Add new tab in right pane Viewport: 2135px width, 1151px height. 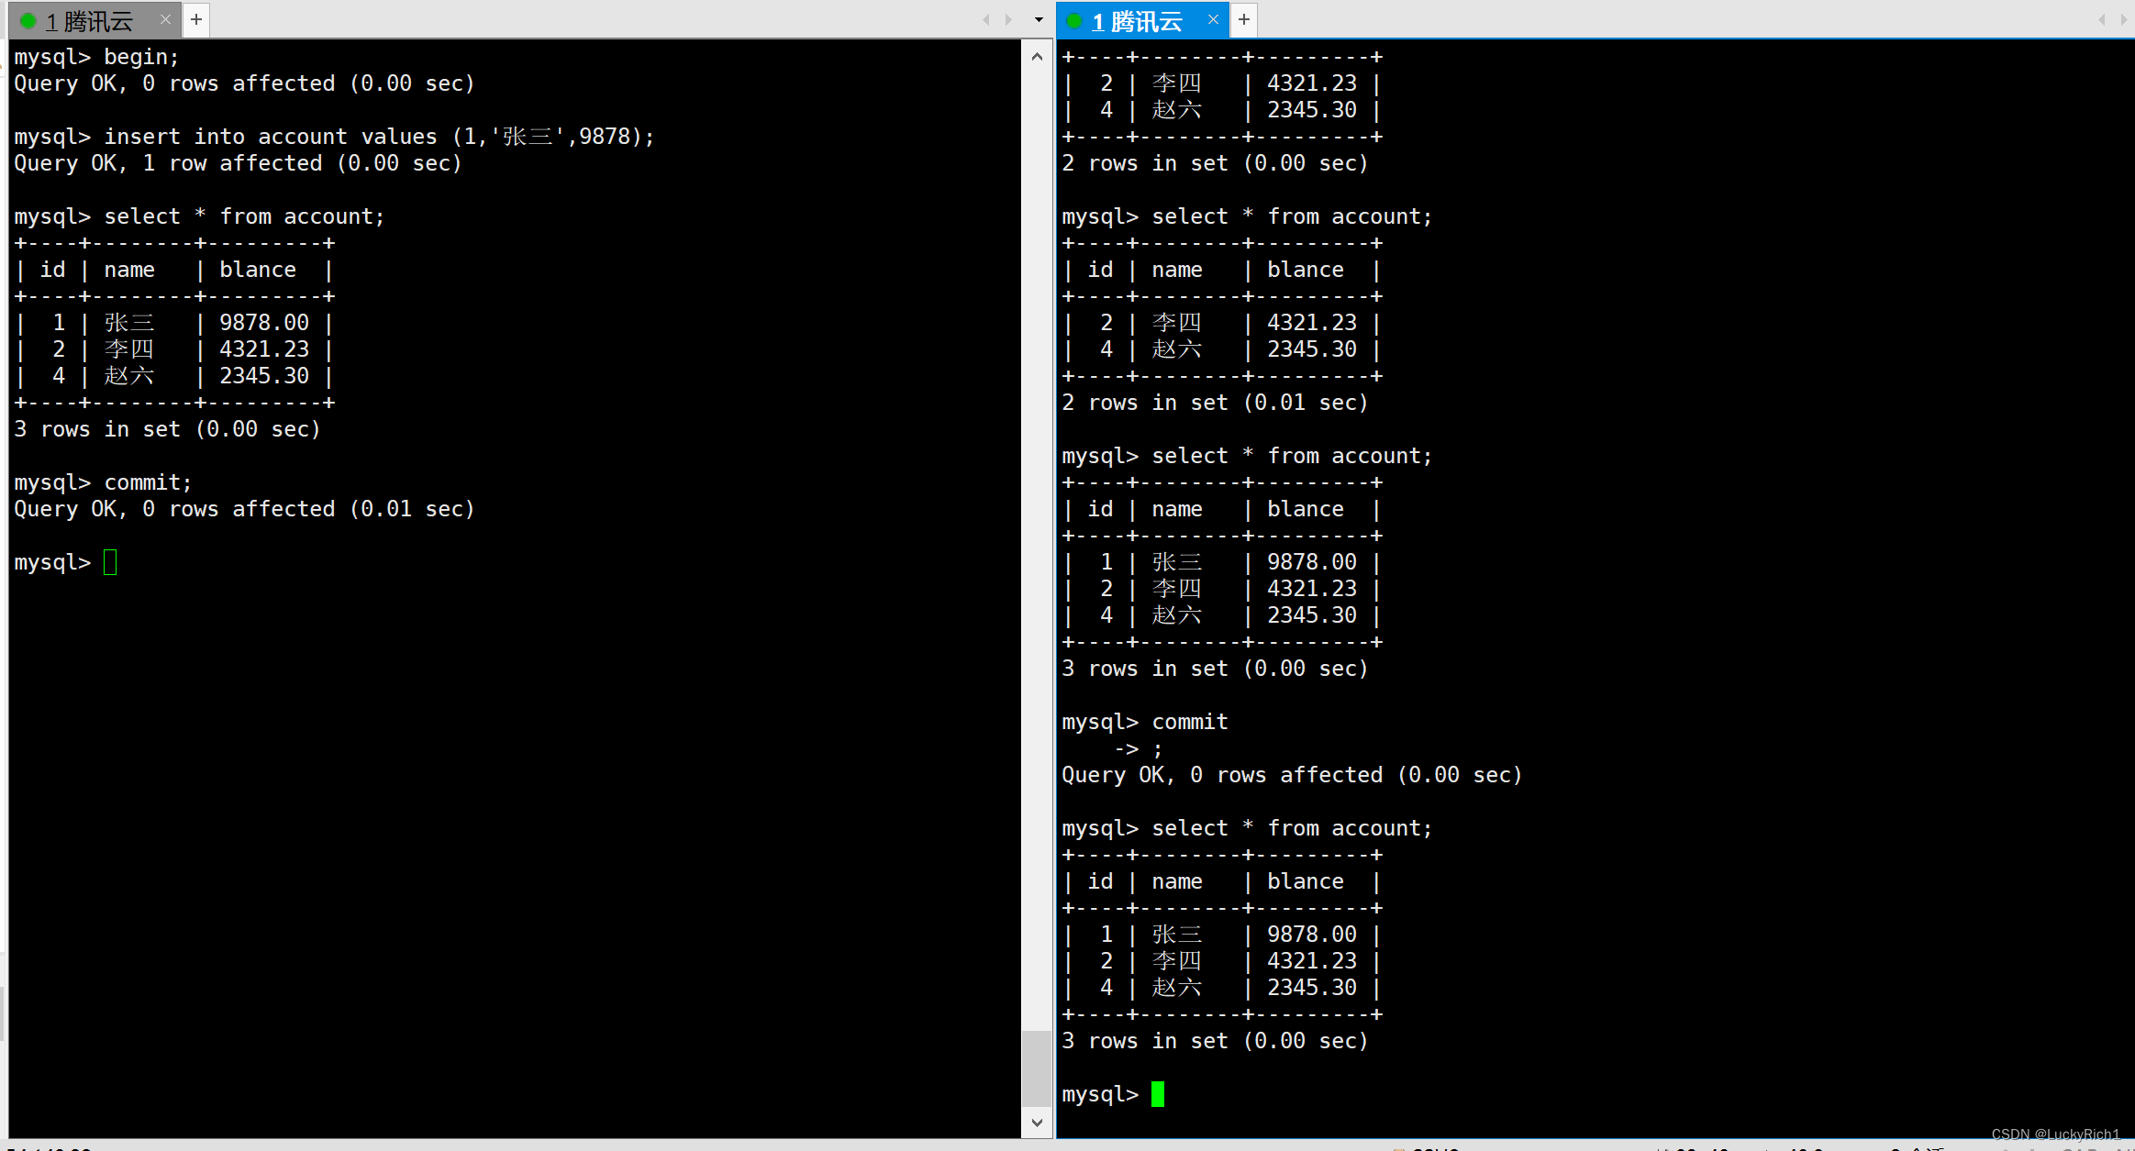(1244, 19)
